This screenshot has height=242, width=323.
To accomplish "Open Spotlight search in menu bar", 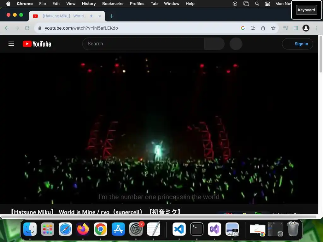I will [257, 3].
